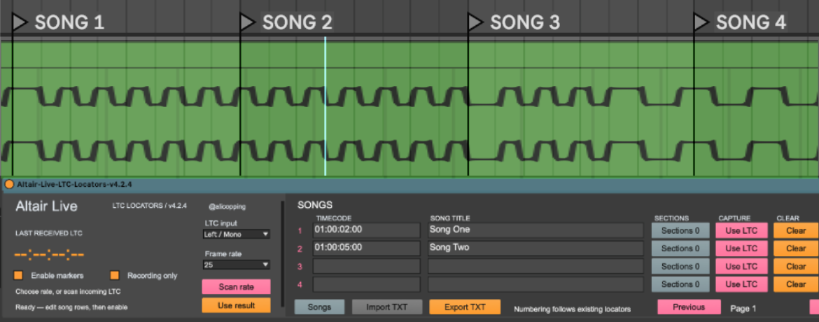
Task: Open the Frame rate dropdown showing 25
Action: 236,265
